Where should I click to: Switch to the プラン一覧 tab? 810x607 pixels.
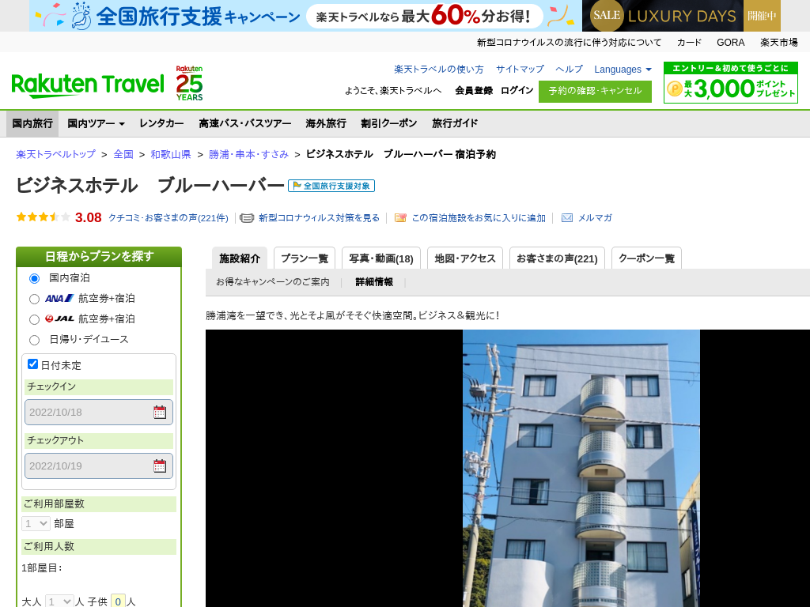point(305,258)
